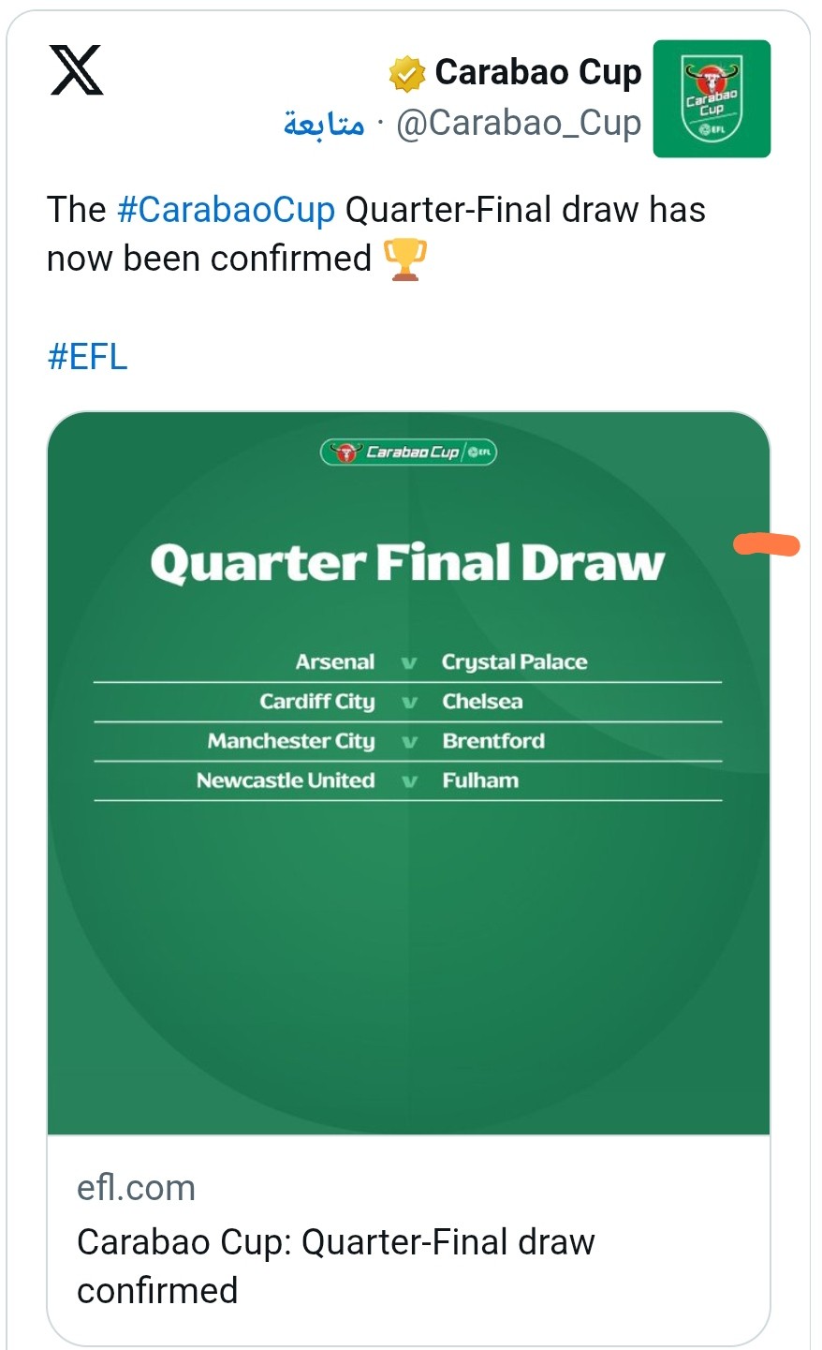
Task: Click the Carabao Cup account name
Action: point(538,72)
